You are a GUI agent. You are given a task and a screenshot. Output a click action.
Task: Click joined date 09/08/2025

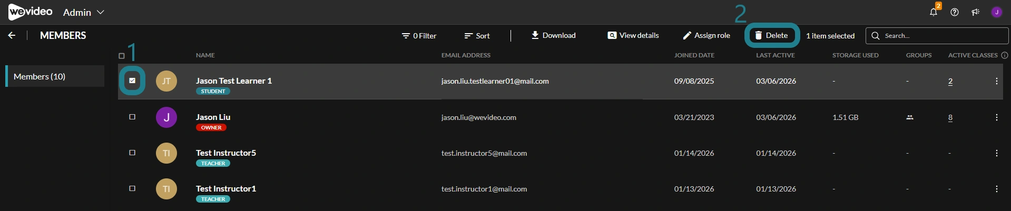tap(694, 81)
